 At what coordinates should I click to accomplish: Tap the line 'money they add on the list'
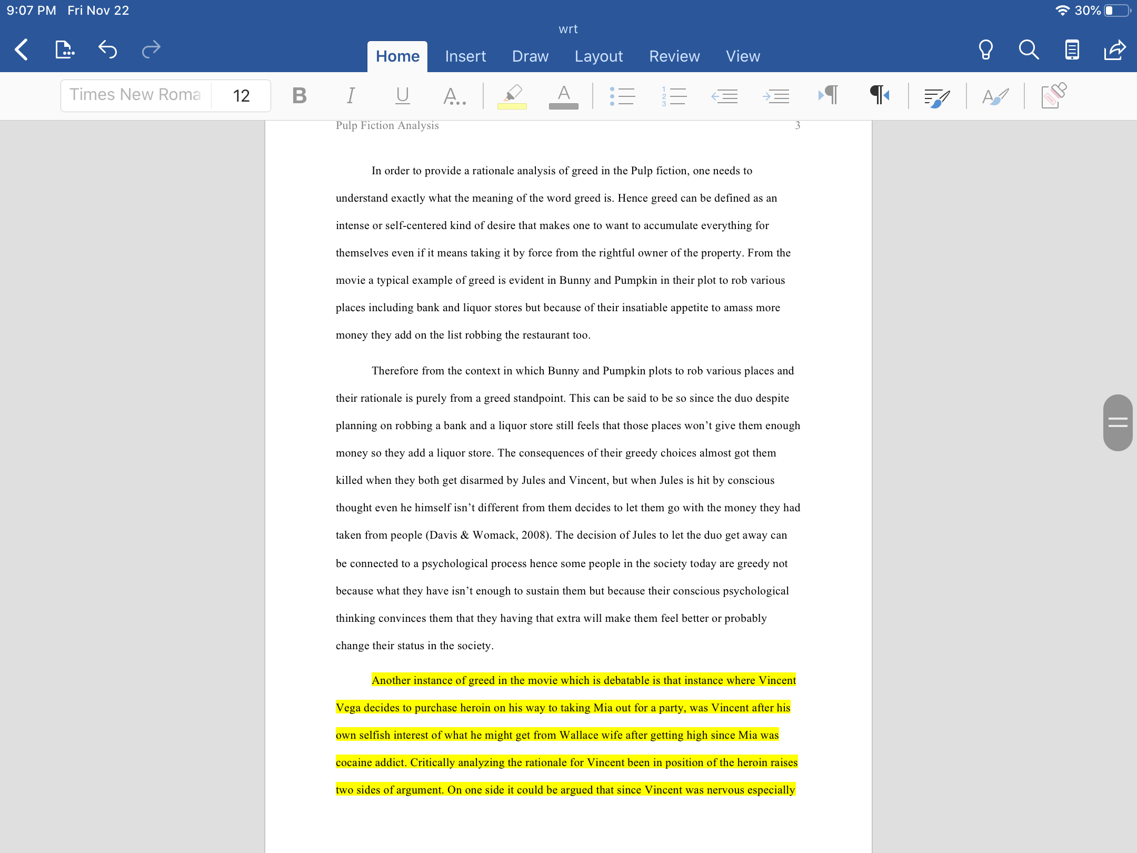[x=463, y=335]
